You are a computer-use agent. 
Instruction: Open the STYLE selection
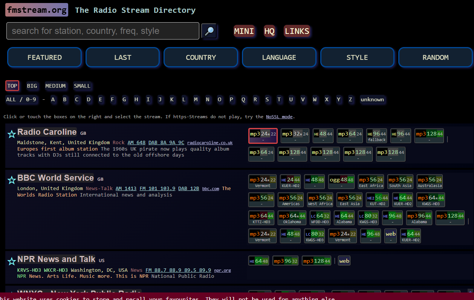357,57
